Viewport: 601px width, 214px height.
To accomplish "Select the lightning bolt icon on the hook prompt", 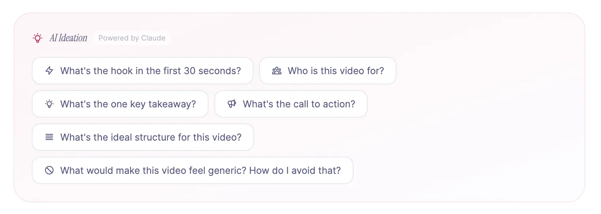I will click(49, 71).
